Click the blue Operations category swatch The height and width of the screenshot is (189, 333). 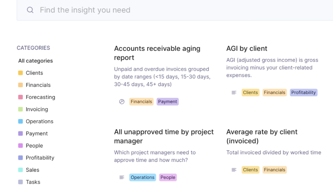click(21, 121)
